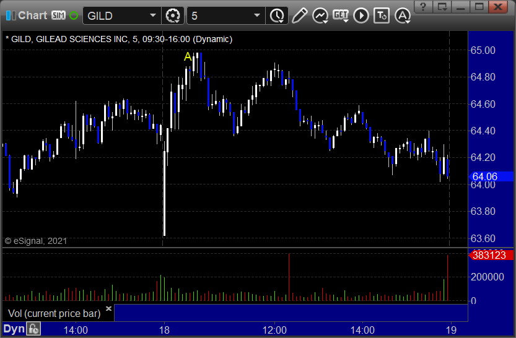
Task: Click the 12:00 time axis label
Action: pos(274,330)
